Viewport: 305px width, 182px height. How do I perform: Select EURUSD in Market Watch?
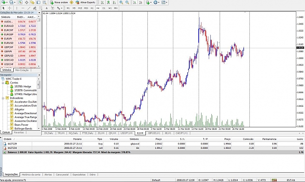(x=19, y=43)
